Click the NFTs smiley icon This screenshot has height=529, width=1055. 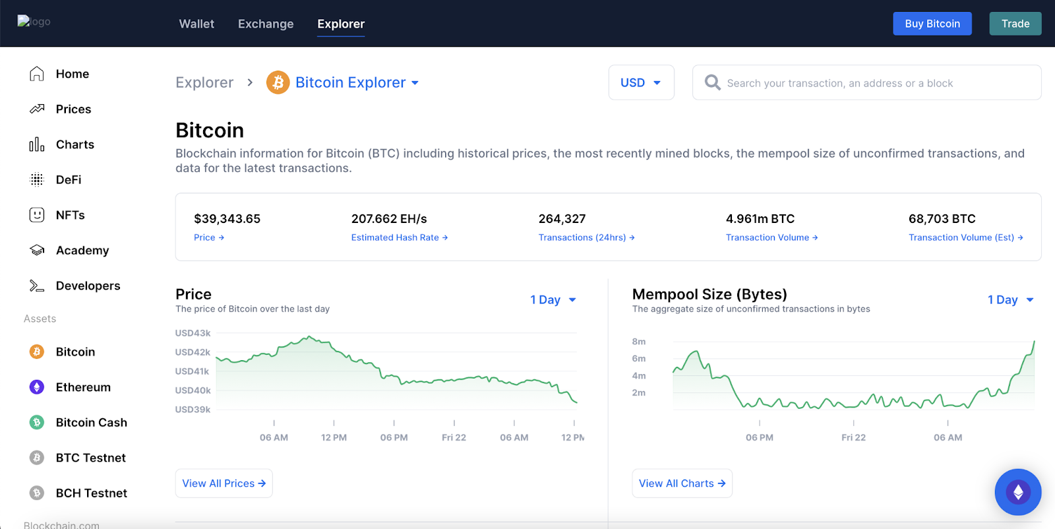37,215
